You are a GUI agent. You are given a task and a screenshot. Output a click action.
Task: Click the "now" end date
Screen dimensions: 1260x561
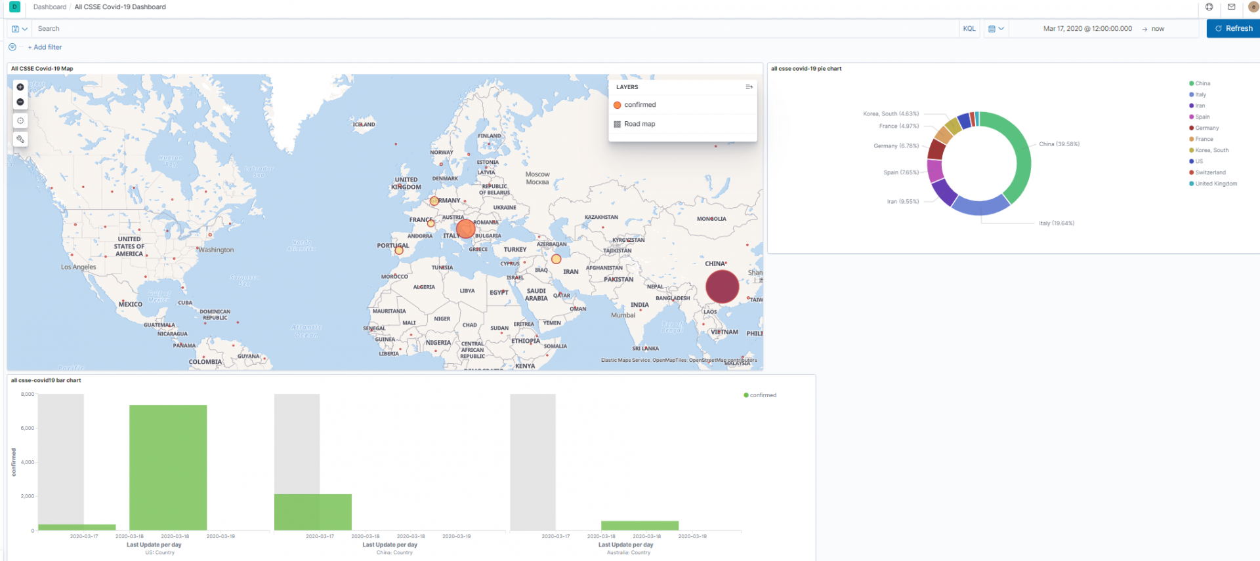[x=1158, y=29]
